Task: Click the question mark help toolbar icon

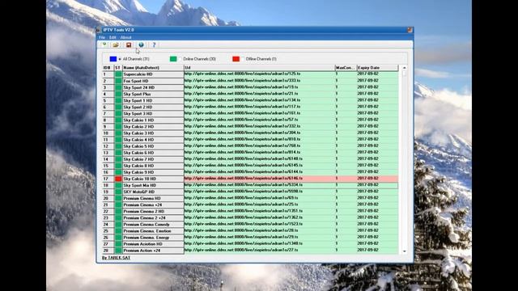Action: click(x=154, y=44)
